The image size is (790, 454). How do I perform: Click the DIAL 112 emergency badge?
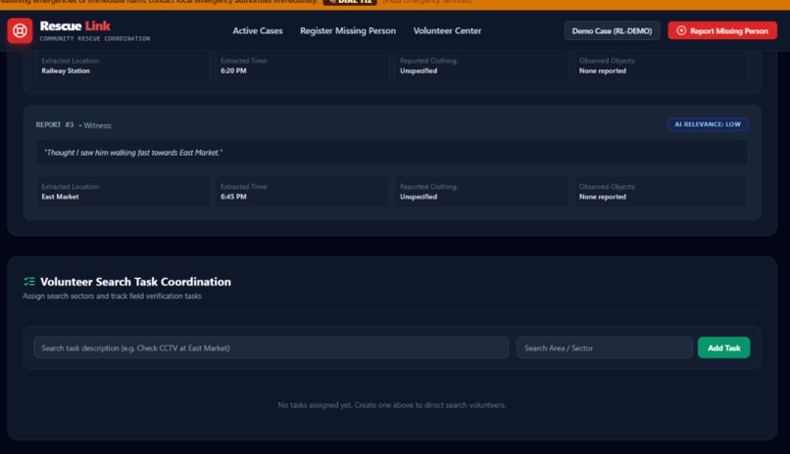click(350, 2)
